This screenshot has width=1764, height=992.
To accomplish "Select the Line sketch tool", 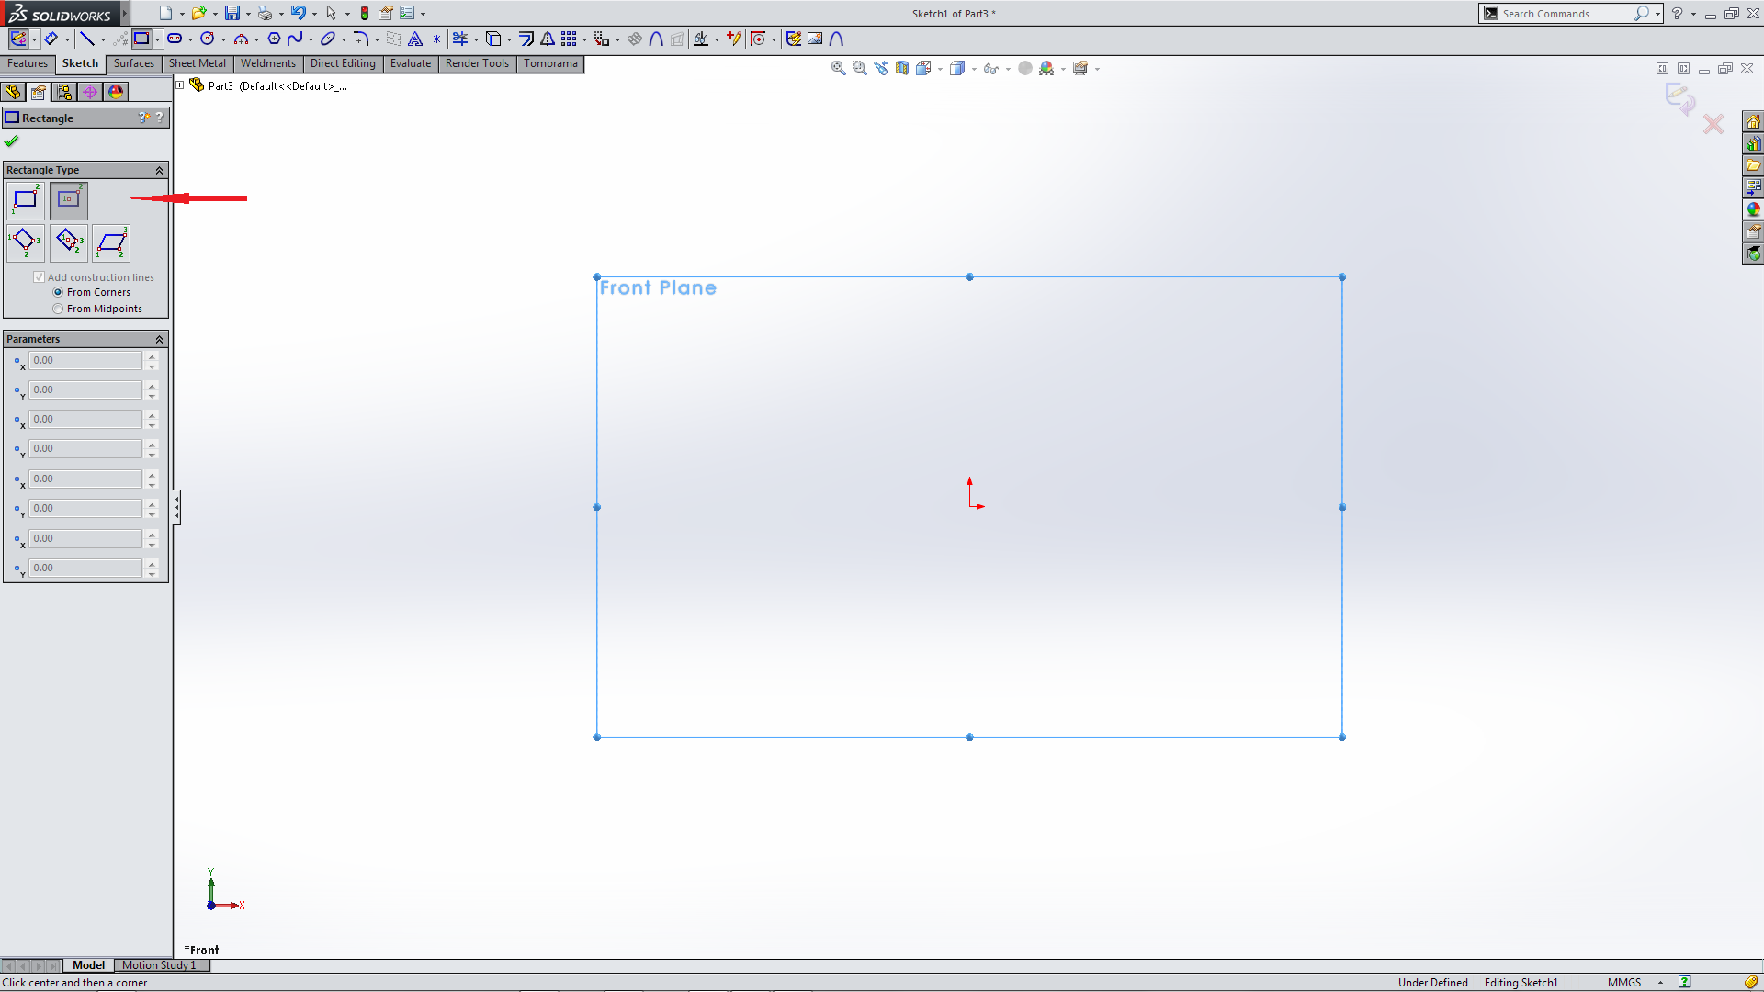I will point(86,39).
